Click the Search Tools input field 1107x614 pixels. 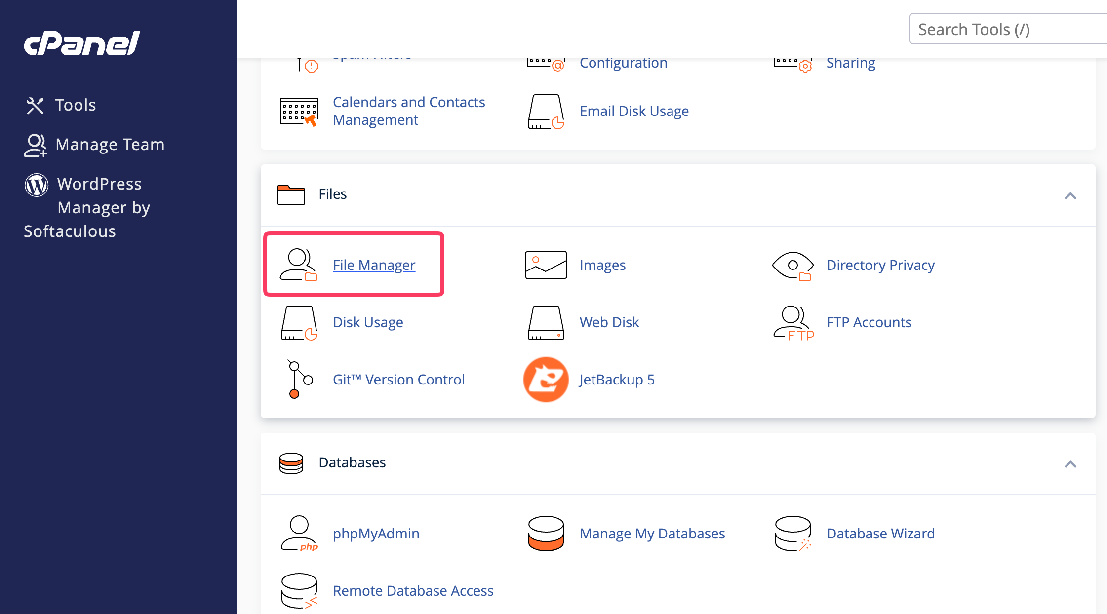click(x=1008, y=29)
